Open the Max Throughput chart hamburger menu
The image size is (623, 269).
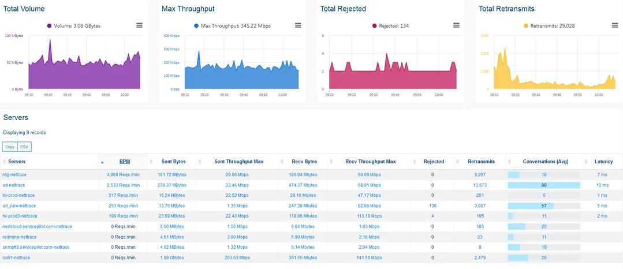tap(298, 25)
